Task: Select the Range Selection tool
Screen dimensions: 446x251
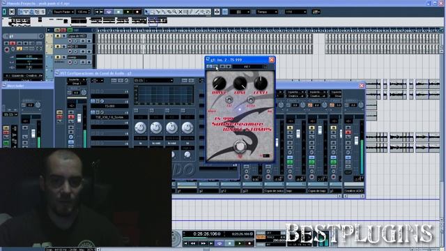Action: (x=152, y=12)
